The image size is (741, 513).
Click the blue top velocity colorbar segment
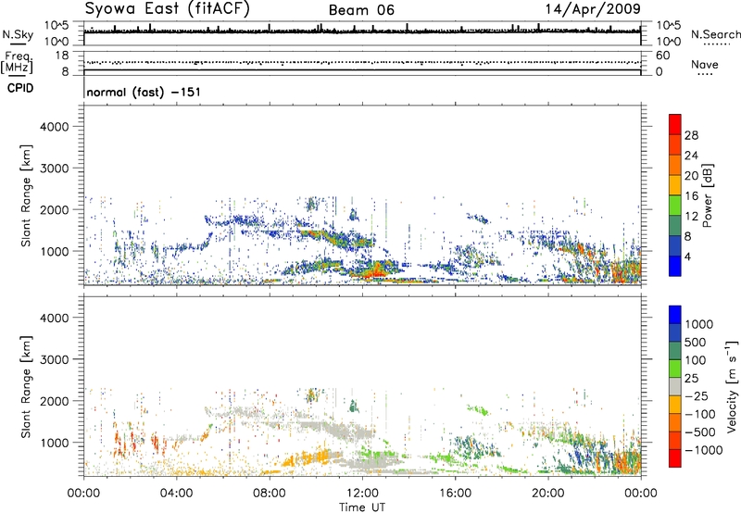(675, 315)
